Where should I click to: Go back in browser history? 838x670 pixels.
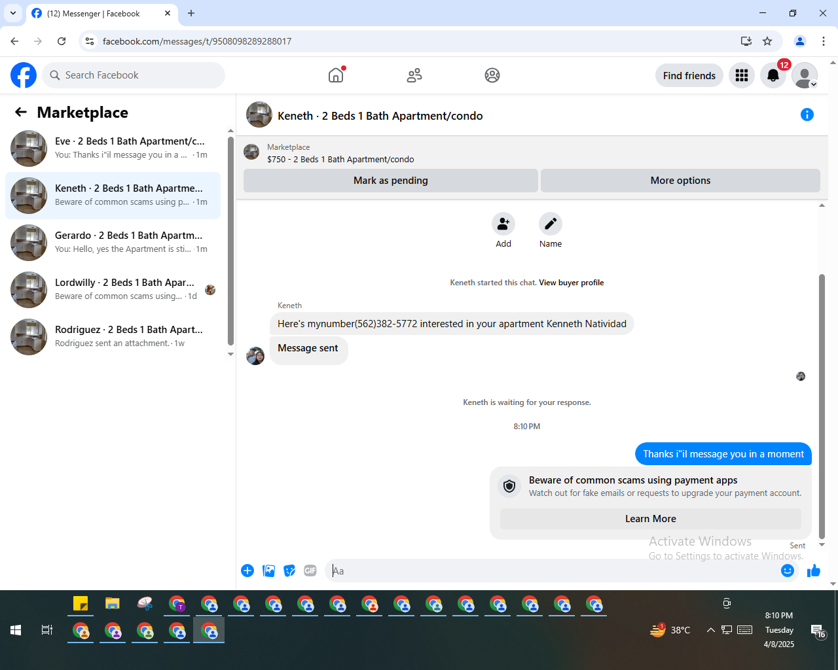[14, 41]
